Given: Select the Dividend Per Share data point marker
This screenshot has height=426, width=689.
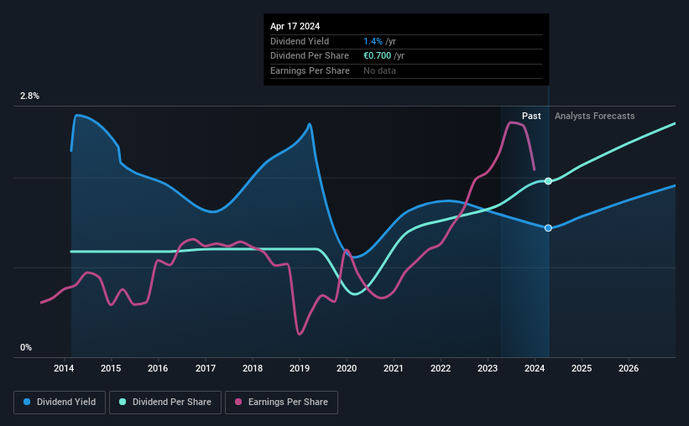Looking at the screenshot, I should click(548, 181).
